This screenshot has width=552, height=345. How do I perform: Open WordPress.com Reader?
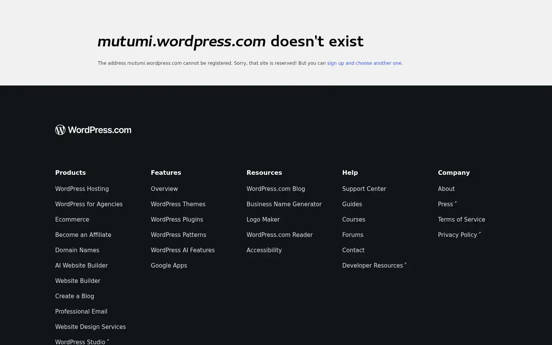point(280,235)
